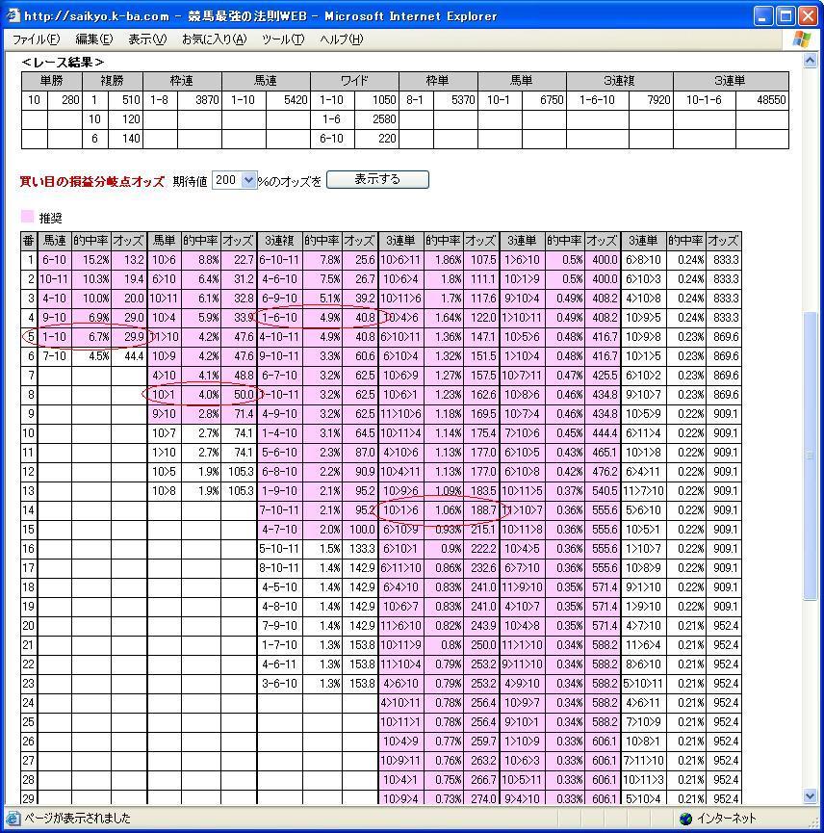Click the page icon in the status bar
This screenshot has height=833, width=824.
point(13,819)
